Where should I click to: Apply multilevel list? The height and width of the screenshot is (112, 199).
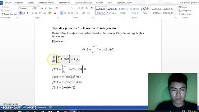point(72,8)
